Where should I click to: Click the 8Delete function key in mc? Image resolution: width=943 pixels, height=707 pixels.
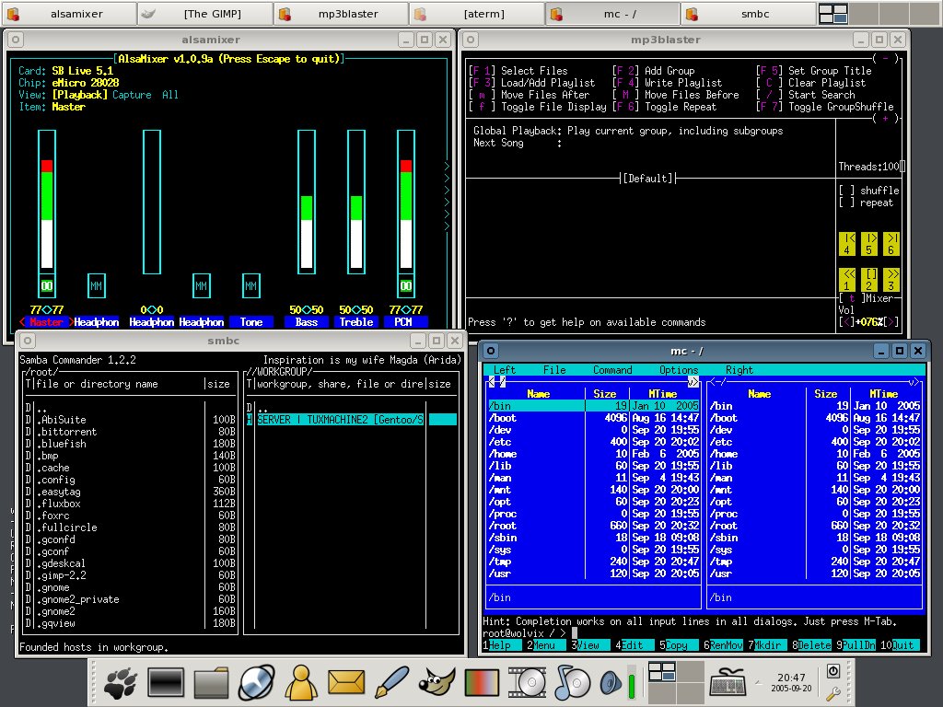pyautogui.click(x=812, y=645)
